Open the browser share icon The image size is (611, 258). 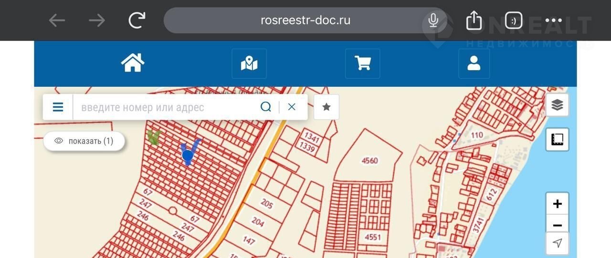click(474, 21)
